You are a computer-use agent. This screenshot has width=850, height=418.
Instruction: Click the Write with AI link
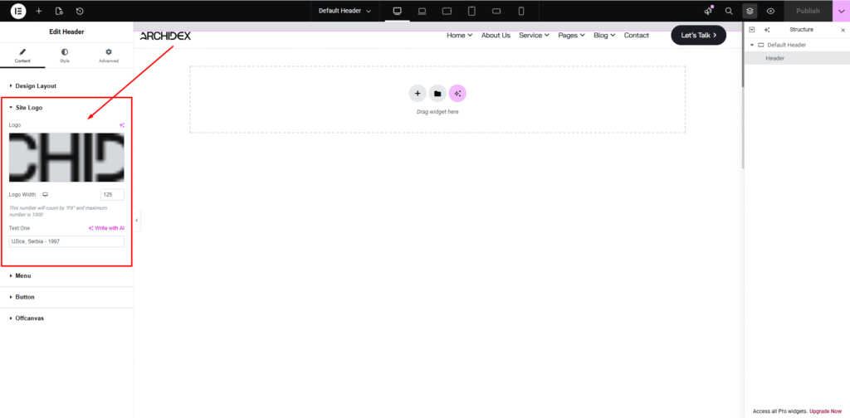pos(106,227)
